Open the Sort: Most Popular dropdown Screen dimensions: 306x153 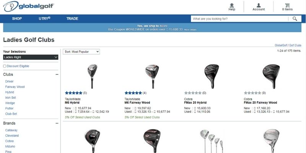coord(81,52)
